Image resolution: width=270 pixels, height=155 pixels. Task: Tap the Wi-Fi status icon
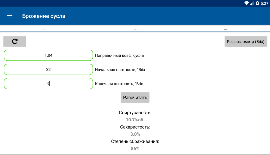pos(247,3)
